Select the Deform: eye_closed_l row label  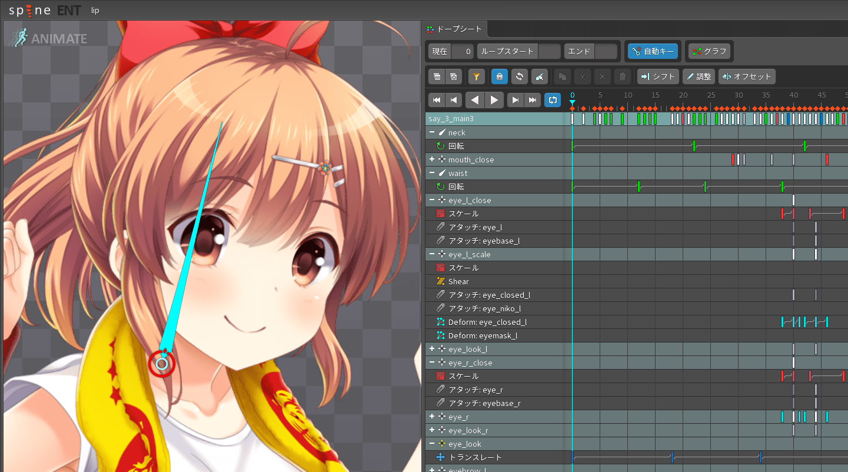pyautogui.click(x=487, y=322)
